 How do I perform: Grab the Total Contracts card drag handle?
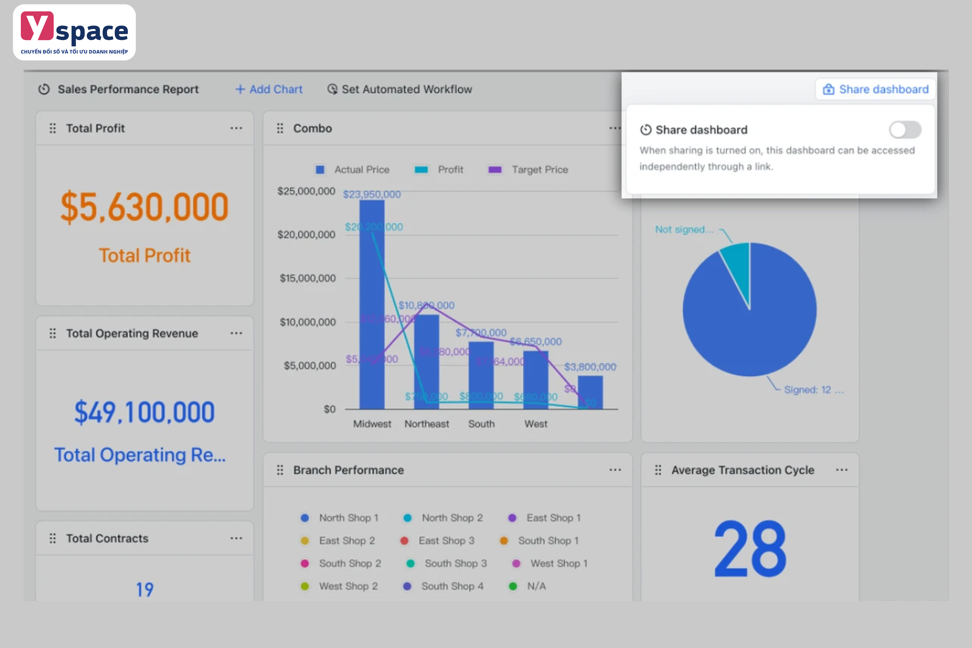coord(52,538)
